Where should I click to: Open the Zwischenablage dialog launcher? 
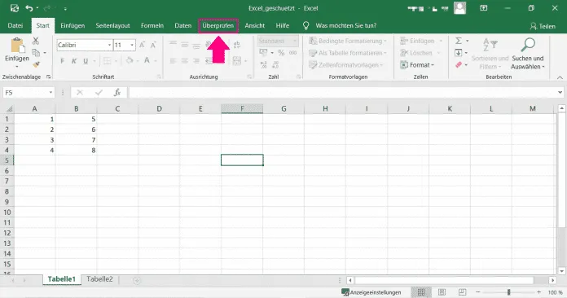pyautogui.click(x=48, y=77)
